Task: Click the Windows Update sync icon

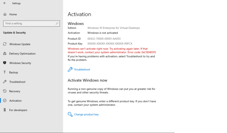Action: (5, 44)
